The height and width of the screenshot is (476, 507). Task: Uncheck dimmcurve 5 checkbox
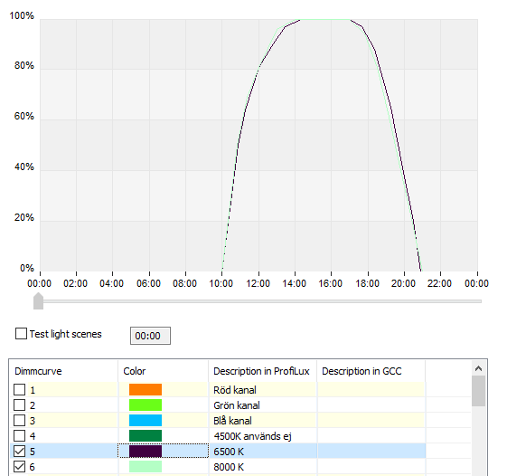(19, 451)
